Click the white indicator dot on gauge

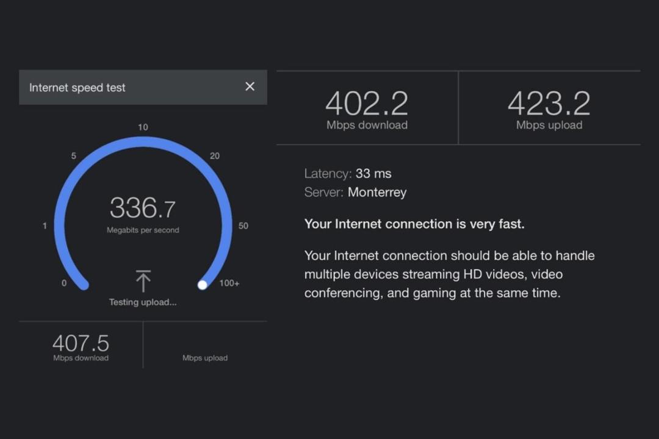(x=203, y=285)
